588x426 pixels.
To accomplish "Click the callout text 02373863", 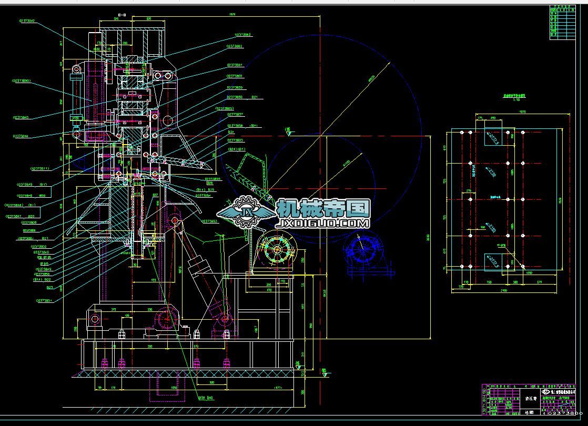I will pos(242,35).
